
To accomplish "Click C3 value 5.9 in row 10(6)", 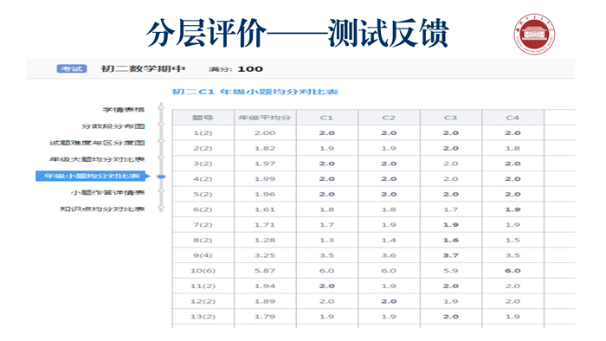I will [451, 271].
